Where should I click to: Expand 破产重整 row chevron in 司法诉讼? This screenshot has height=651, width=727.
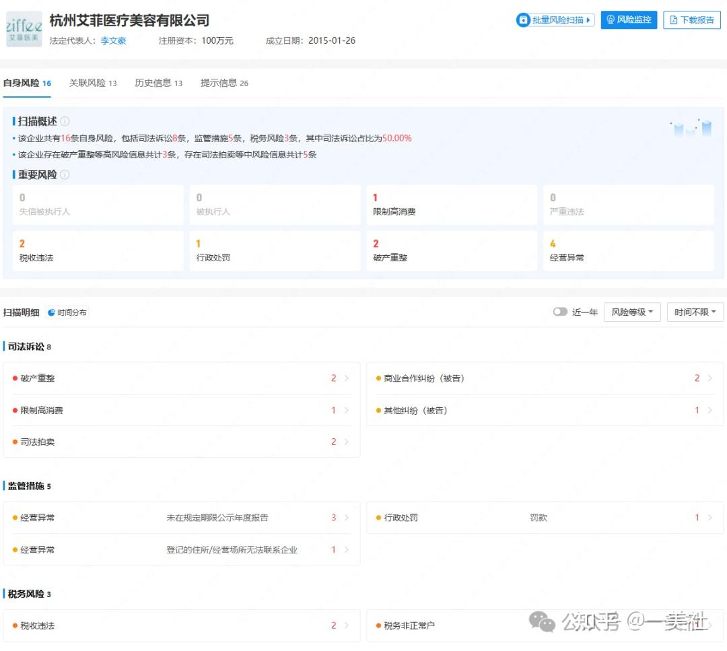[347, 378]
